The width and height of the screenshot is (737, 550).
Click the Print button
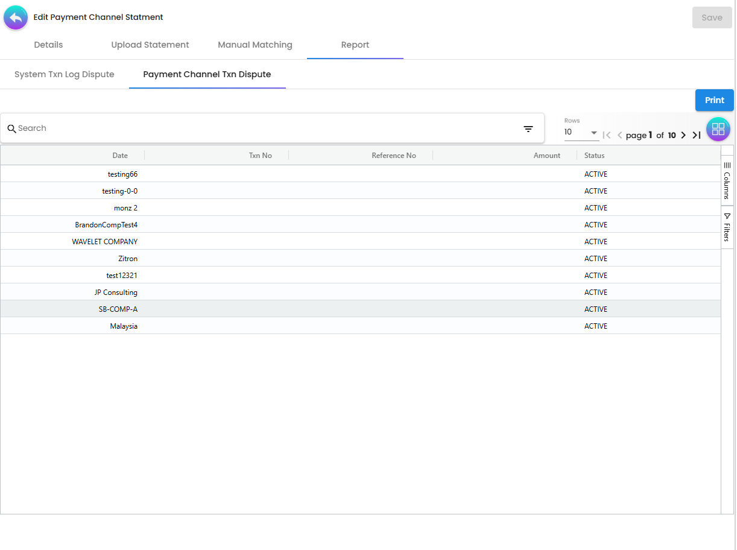tap(715, 100)
